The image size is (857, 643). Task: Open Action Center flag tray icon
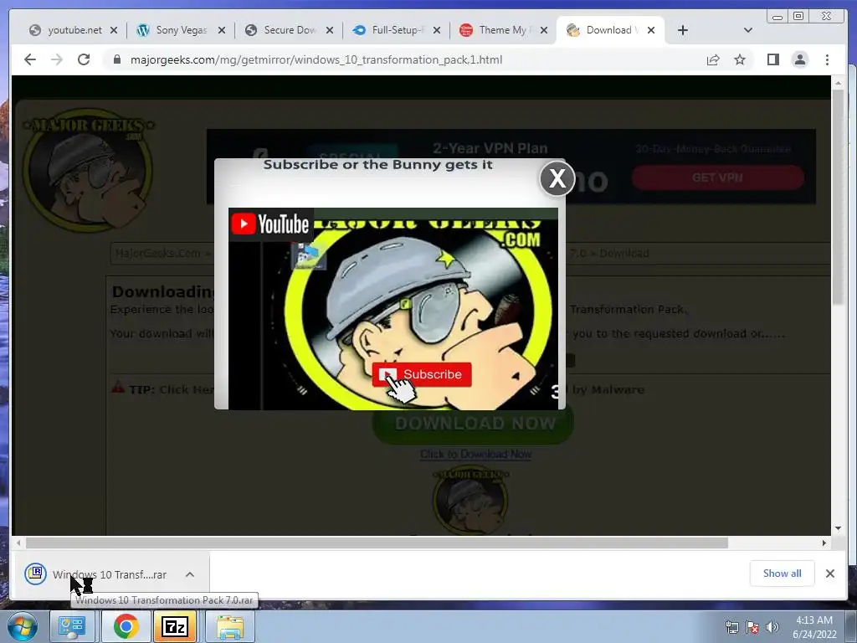pyautogui.click(x=752, y=627)
